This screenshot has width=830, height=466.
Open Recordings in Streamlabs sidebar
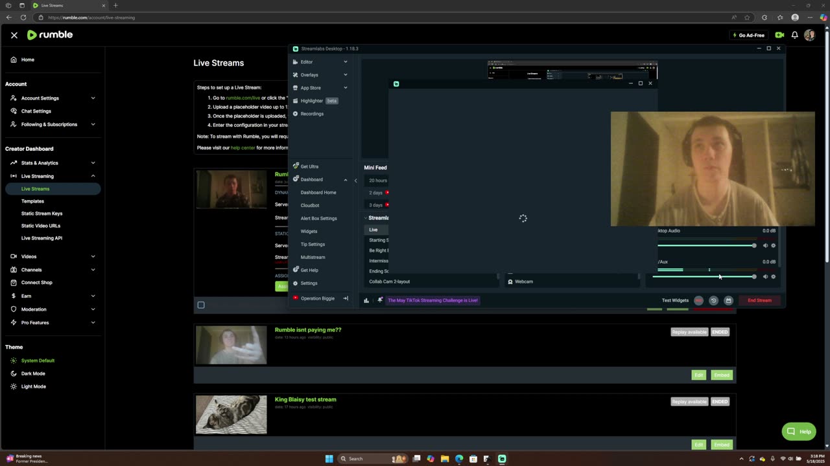click(x=308, y=114)
